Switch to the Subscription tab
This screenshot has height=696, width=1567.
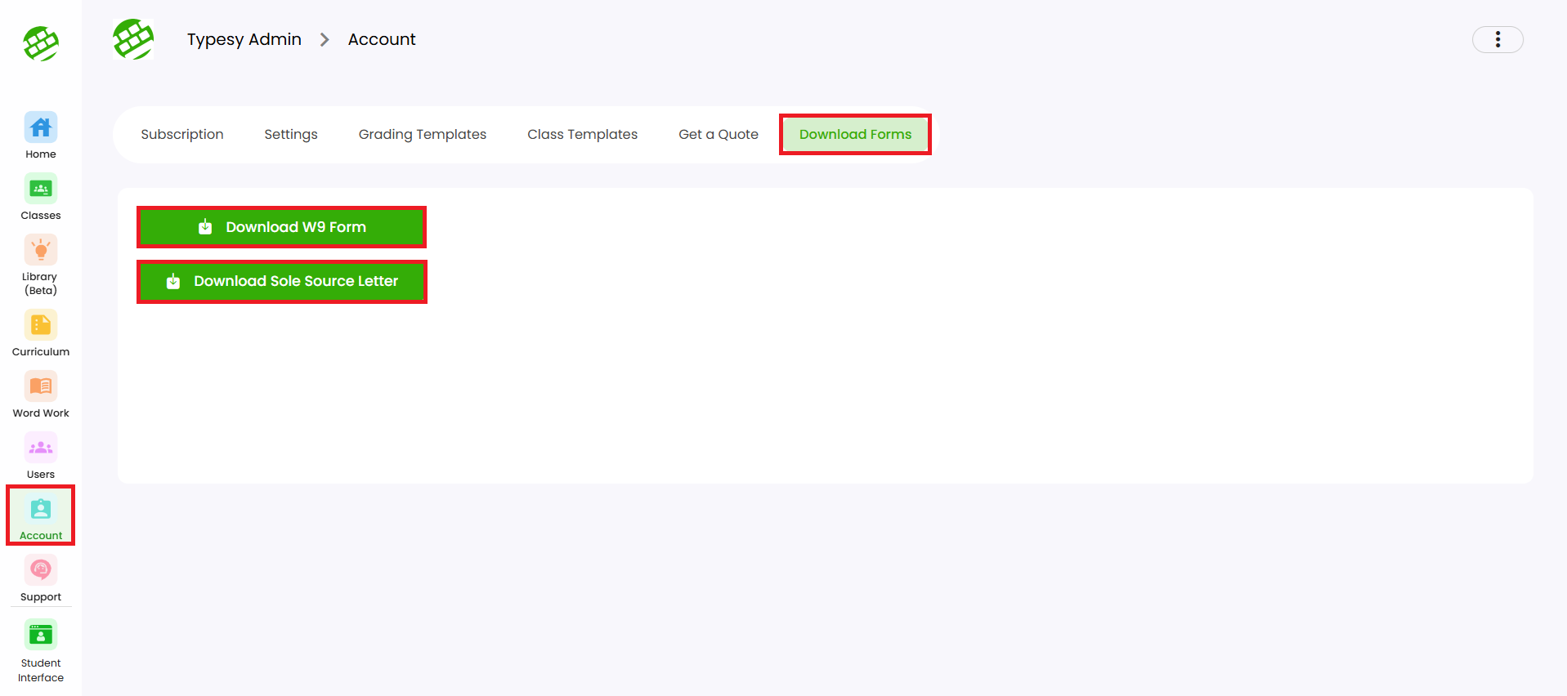pyautogui.click(x=181, y=134)
